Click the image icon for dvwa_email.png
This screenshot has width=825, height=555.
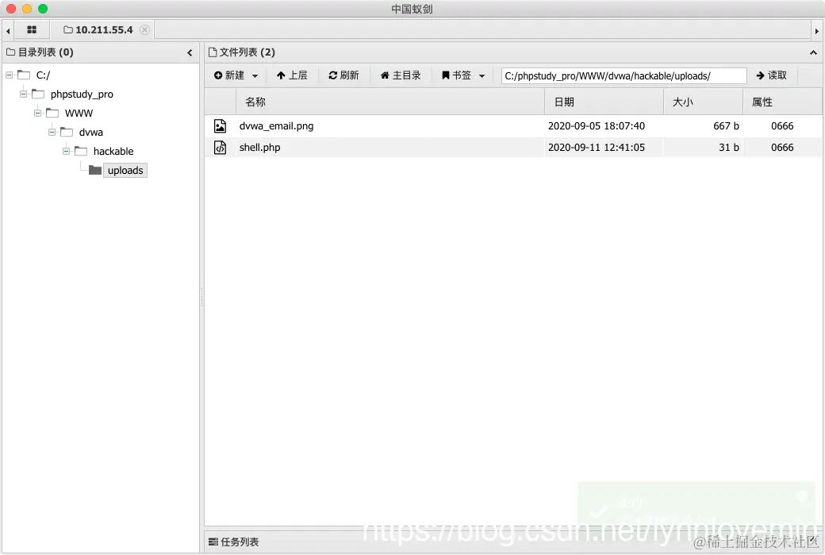tap(220, 125)
